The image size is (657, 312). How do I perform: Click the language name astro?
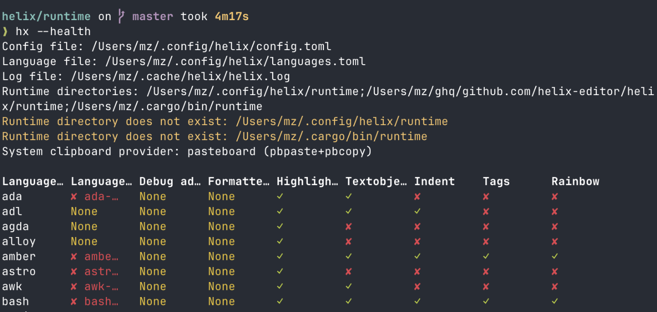[x=19, y=272]
